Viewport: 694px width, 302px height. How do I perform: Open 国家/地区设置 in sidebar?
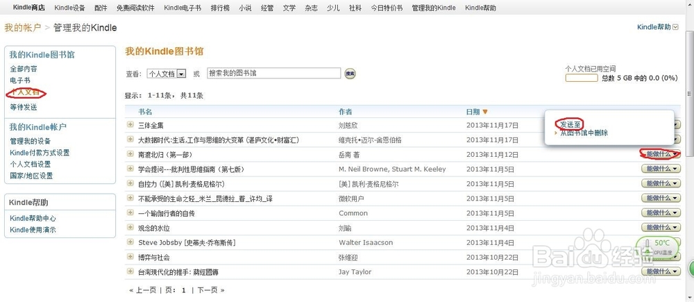point(31,176)
